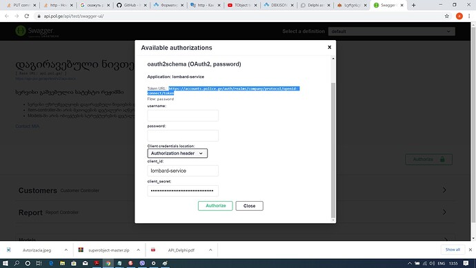This screenshot has width=476, height=268.
Task: Open the Windows Start menu
Action: (5, 263)
